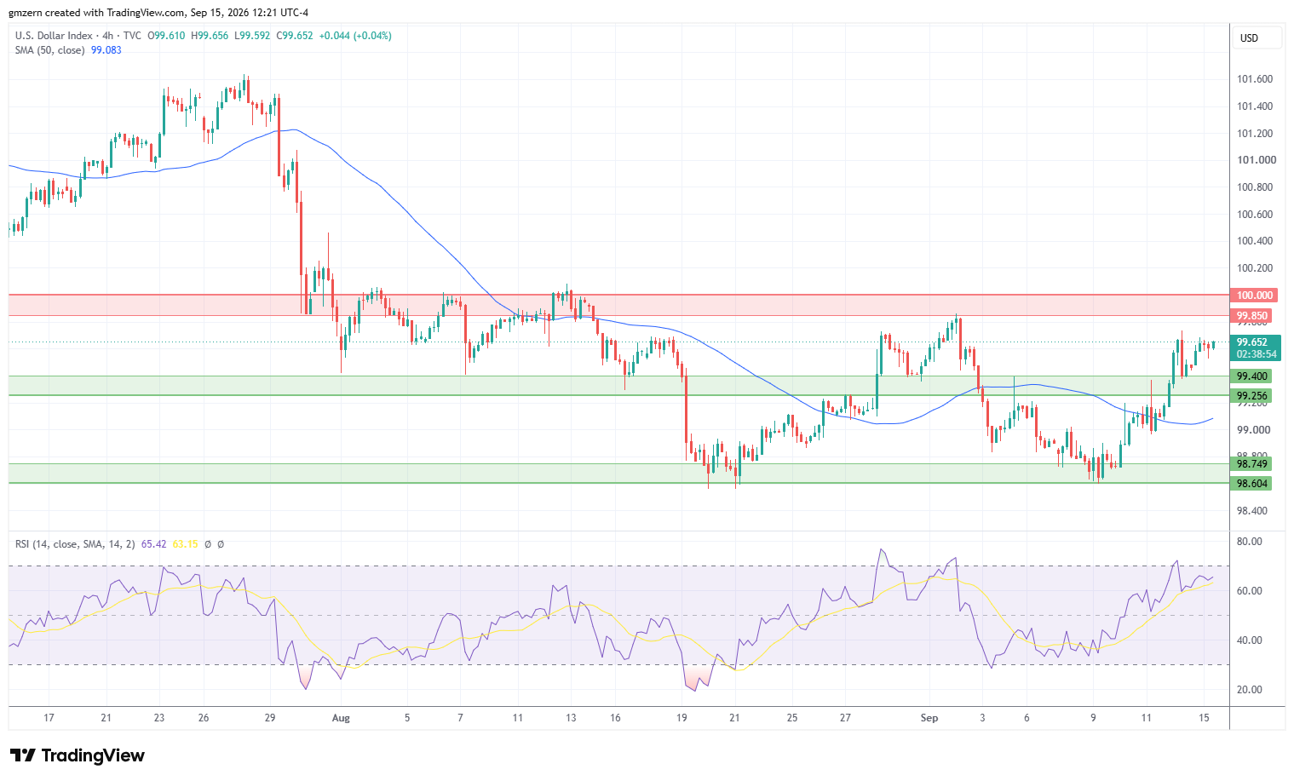Click the 99.256 green price label
This screenshot has height=781, width=1294.
click(1252, 396)
